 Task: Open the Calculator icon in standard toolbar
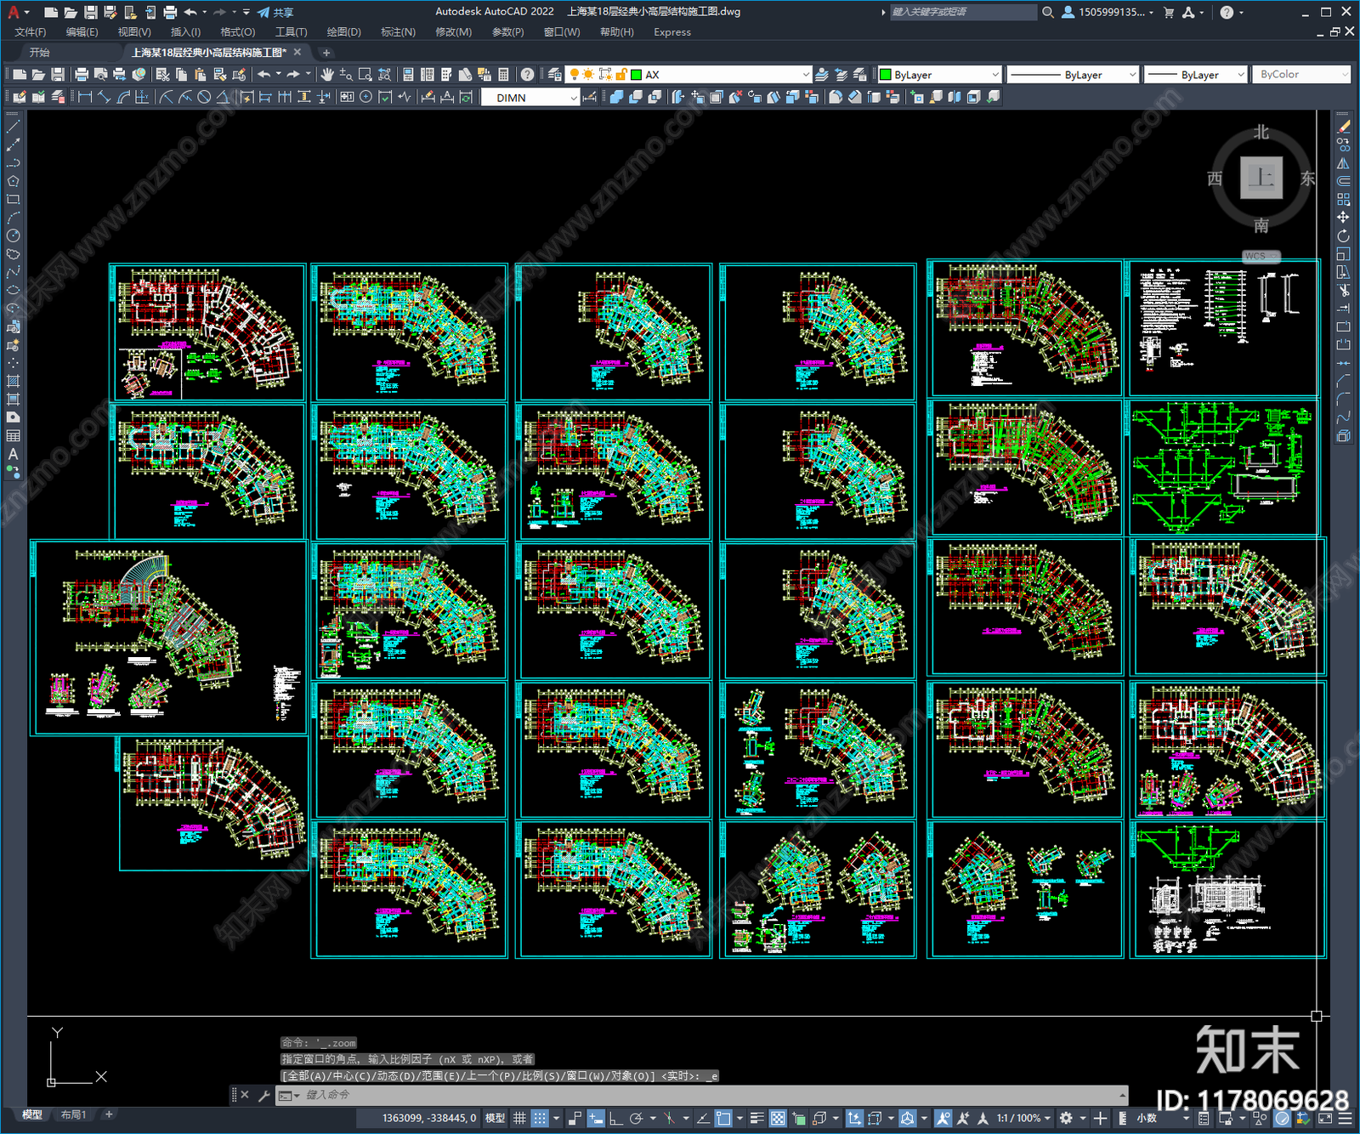(503, 75)
